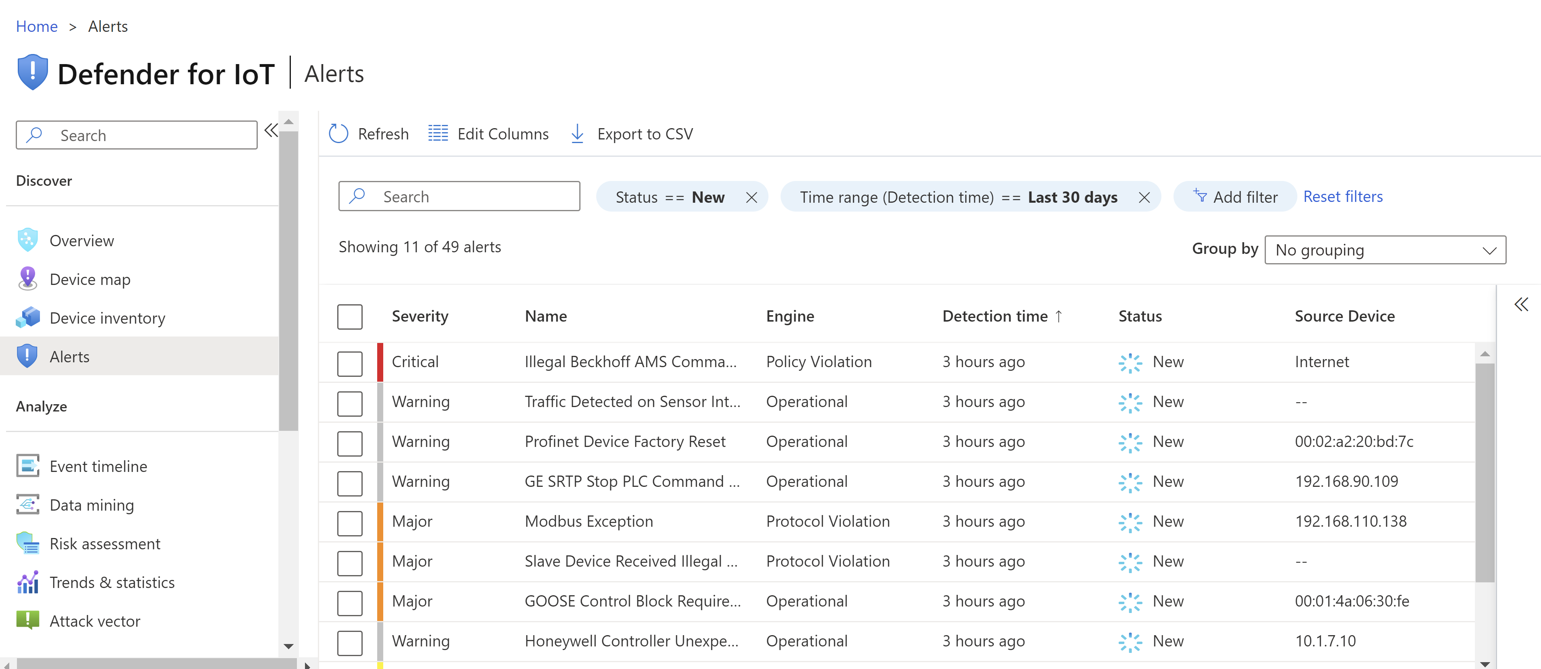This screenshot has width=1541, height=669.
Task: Focus the alerts Search input
Action: tap(459, 196)
